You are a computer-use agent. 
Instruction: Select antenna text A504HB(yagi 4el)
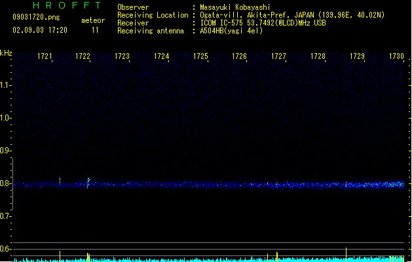click(x=231, y=31)
